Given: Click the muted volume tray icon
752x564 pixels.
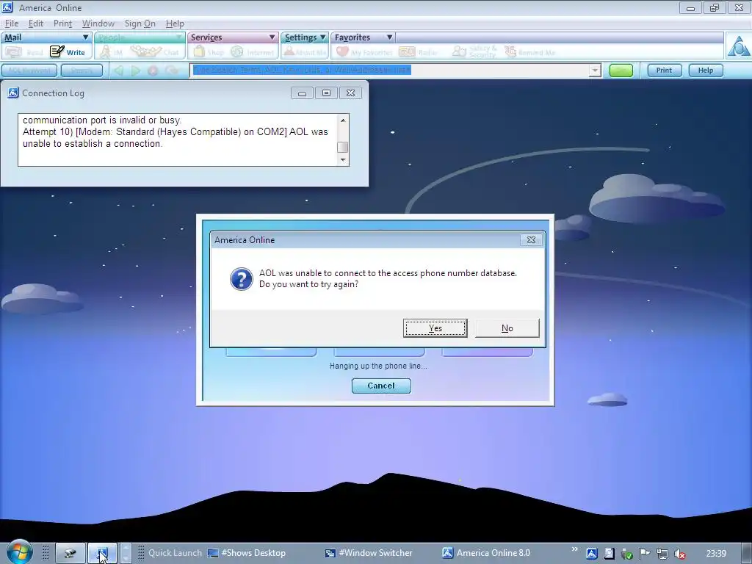Looking at the screenshot, I should [x=679, y=554].
